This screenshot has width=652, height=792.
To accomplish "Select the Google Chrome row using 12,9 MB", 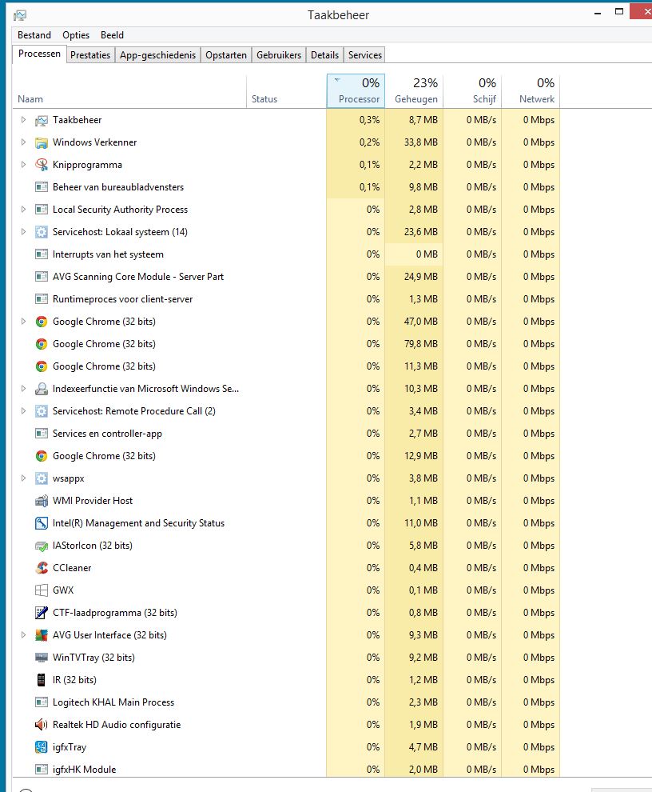I will coord(286,456).
